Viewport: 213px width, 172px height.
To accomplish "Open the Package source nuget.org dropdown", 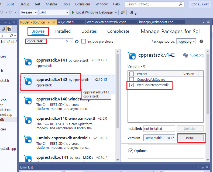I will [186, 41].
